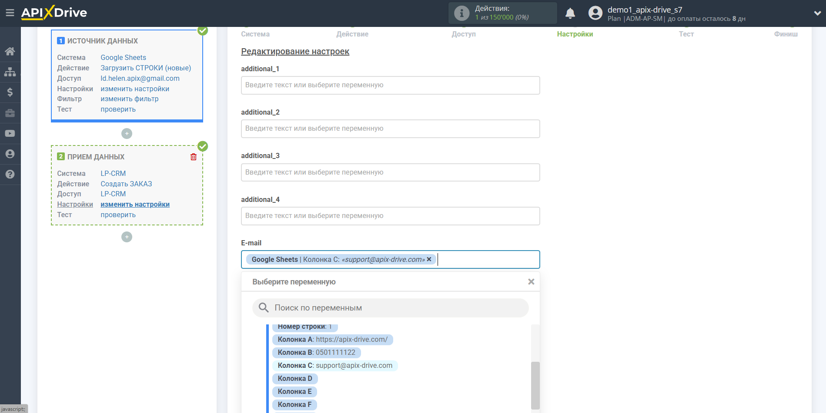Viewport: 826px width, 413px height.
Task: Click the ИСТОЧНИК ДАННЫХ block title
Action: click(102, 41)
